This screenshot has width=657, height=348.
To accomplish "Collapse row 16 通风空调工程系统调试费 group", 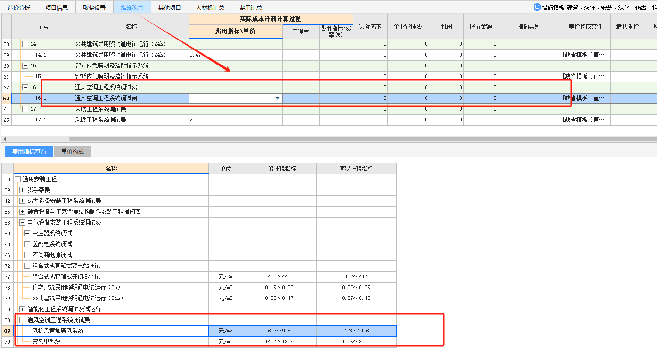I will (x=25, y=88).
